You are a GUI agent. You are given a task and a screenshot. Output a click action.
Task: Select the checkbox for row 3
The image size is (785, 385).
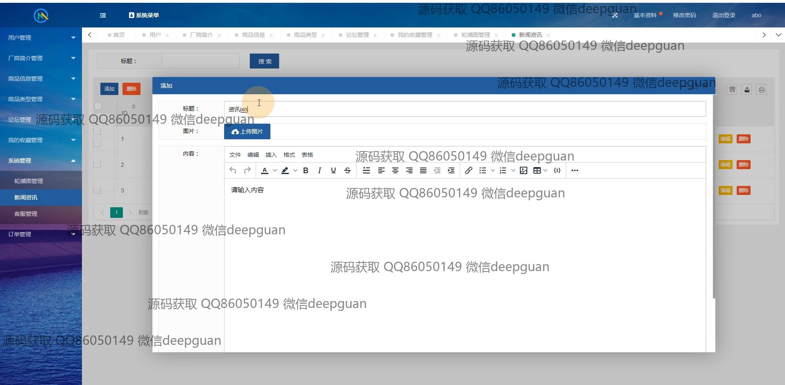point(97,190)
